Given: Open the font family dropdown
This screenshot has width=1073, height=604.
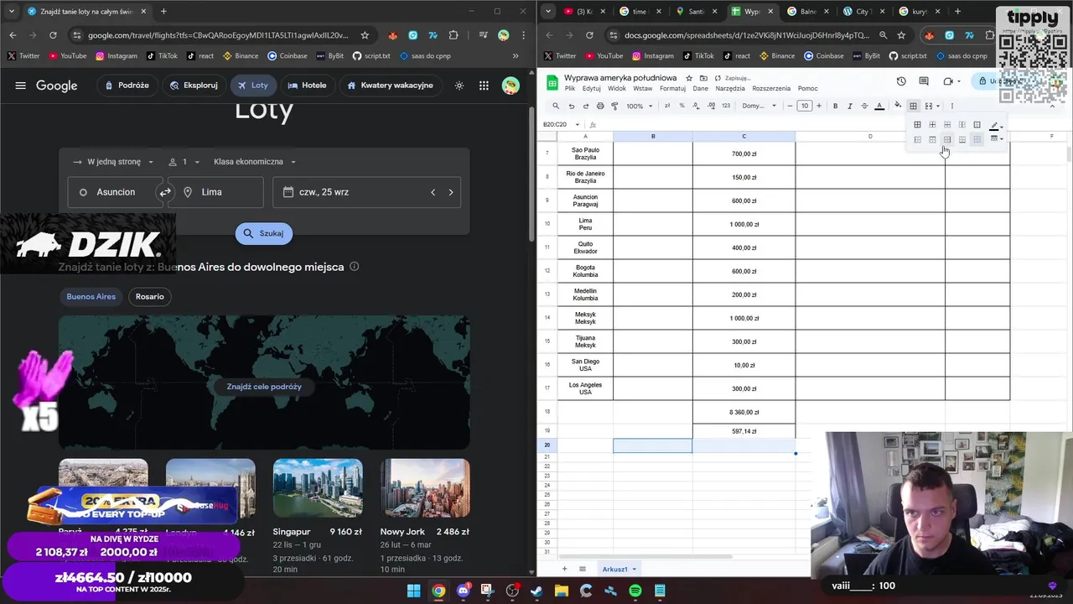Looking at the screenshot, I should click(x=759, y=106).
